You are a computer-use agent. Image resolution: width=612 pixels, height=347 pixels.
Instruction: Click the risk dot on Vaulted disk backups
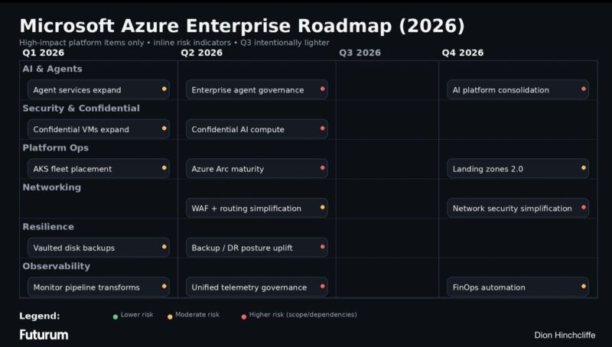(164, 247)
